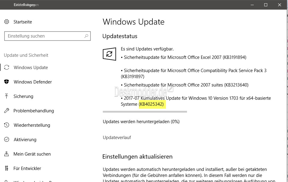
Task: Open the Mein Gerät suchen person icon
Action: [6, 154]
